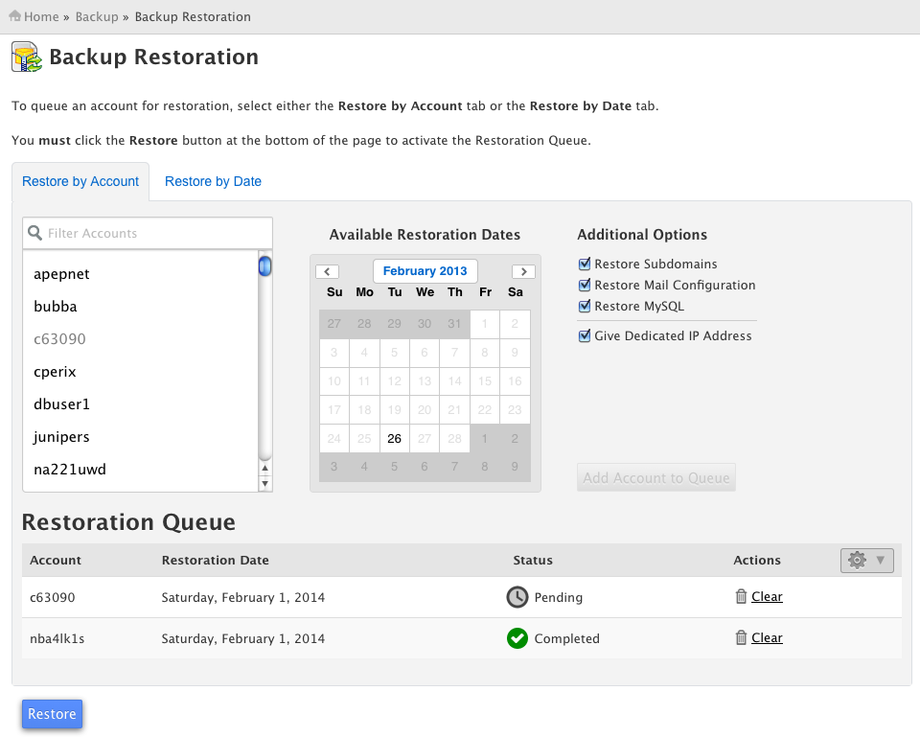Select junipers account in list
920x737 pixels.
tap(61, 437)
